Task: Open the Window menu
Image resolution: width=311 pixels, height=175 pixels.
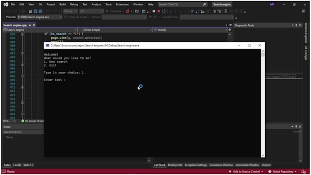Action: (138, 5)
